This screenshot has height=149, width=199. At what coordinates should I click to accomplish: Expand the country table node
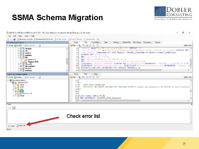click(19, 53)
